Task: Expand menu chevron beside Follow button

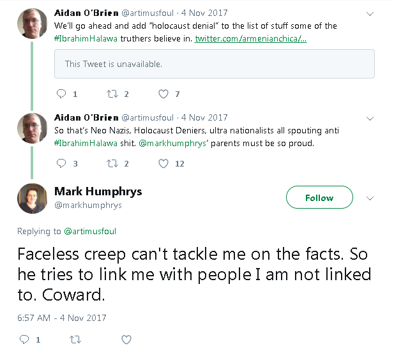Action: 370,198
